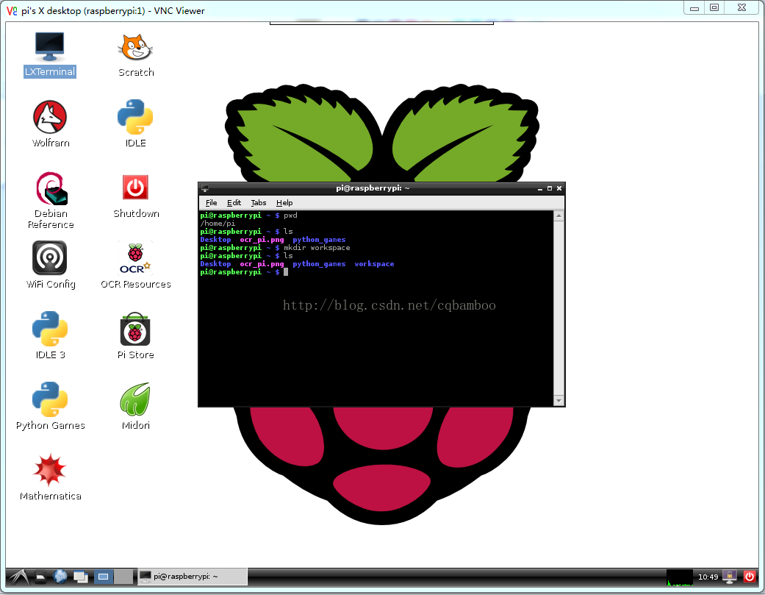Open the file manager in taskbar
The image size is (765, 595).
point(40,577)
